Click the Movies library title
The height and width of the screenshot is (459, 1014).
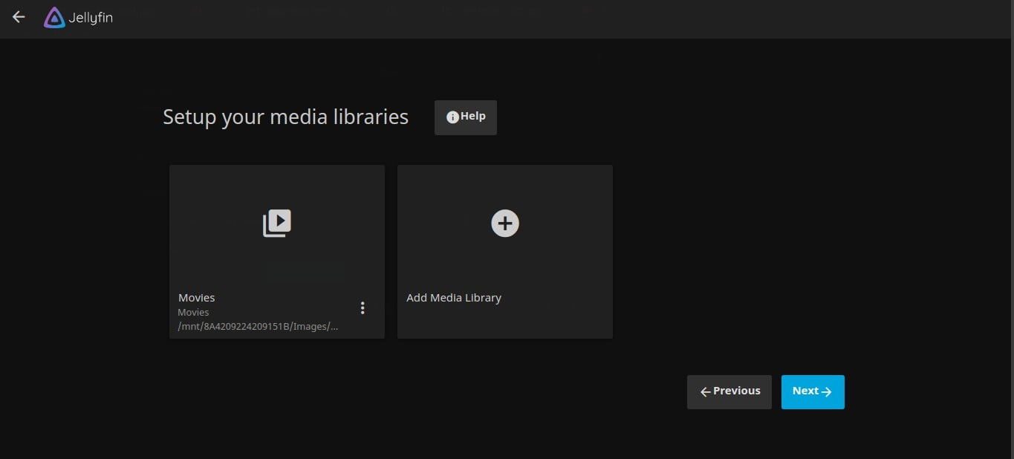(x=197, y=298)
